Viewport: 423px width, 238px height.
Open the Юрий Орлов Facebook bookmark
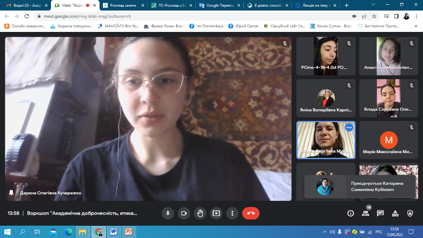coord(243,26)
